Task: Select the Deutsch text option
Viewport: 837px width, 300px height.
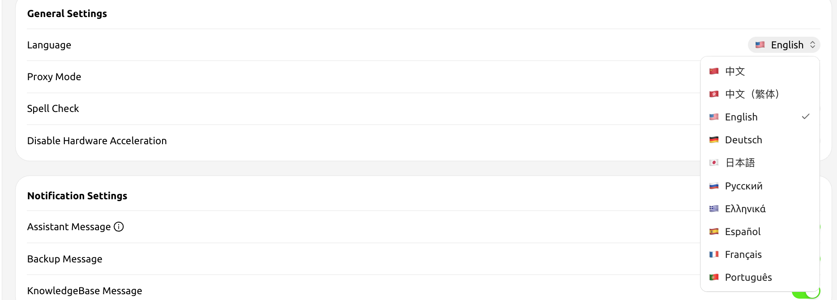Action: point(743,140)
